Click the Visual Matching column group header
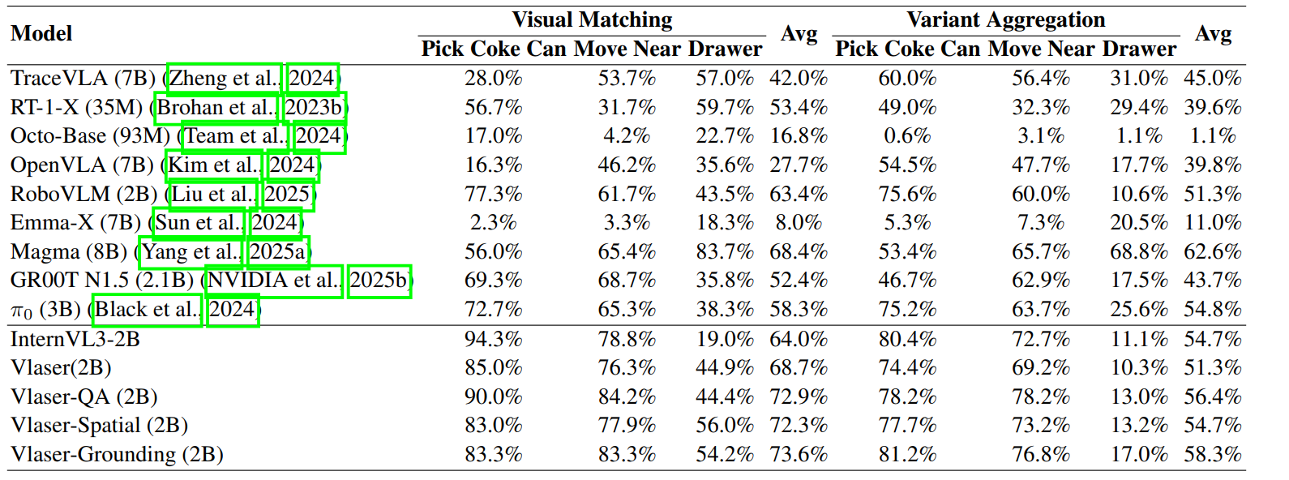1289x480 pixels. click(592, 20)
